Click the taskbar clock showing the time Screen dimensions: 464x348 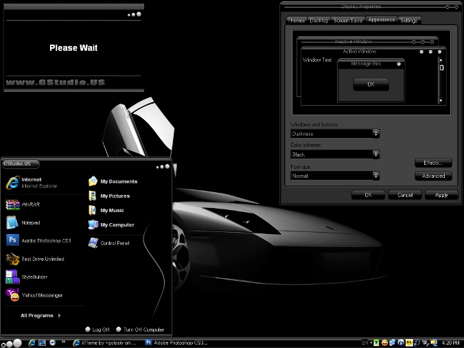[x=451, y=343]
